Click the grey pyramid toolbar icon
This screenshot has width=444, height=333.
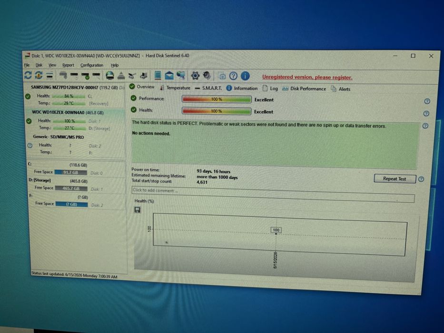[x=121, y=76]
